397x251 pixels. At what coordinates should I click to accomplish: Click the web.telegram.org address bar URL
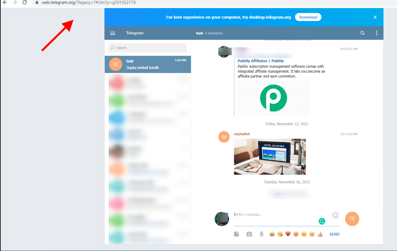(x=89, y=2)
